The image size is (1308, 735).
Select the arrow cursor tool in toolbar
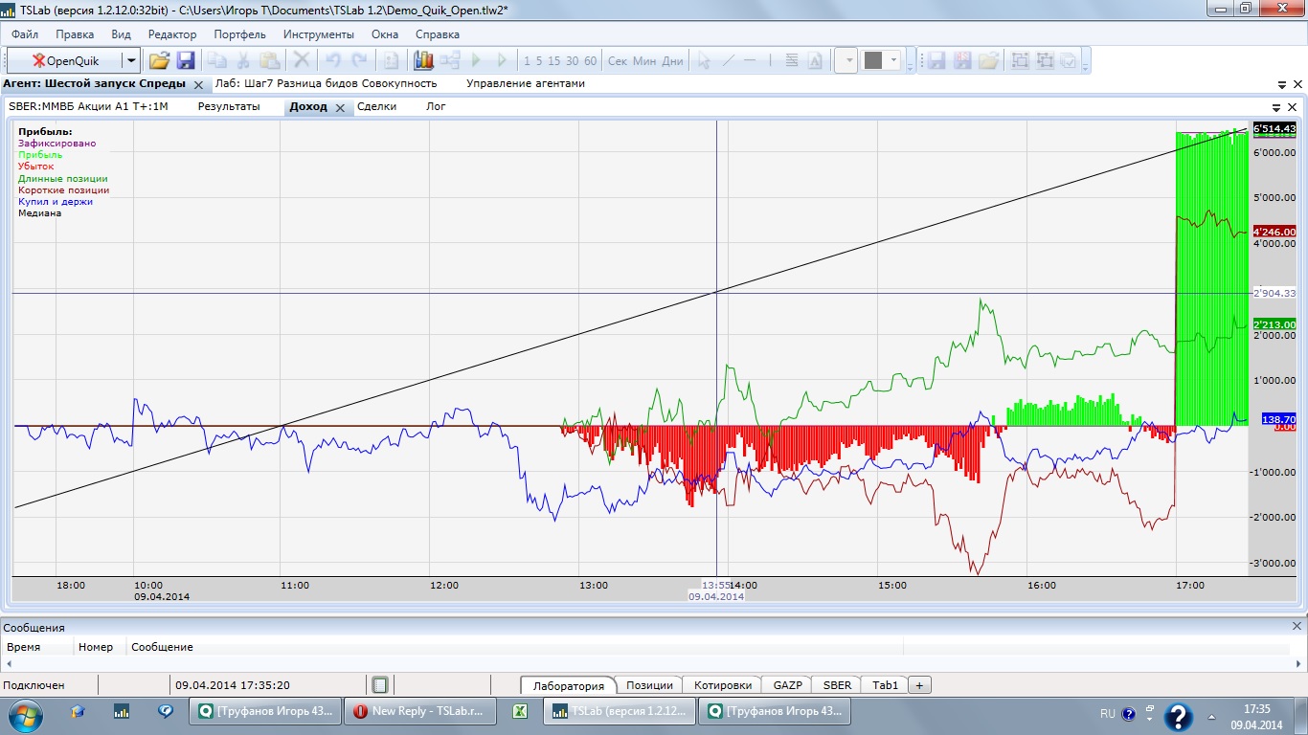pyautogui.click(x=704, y=60)
